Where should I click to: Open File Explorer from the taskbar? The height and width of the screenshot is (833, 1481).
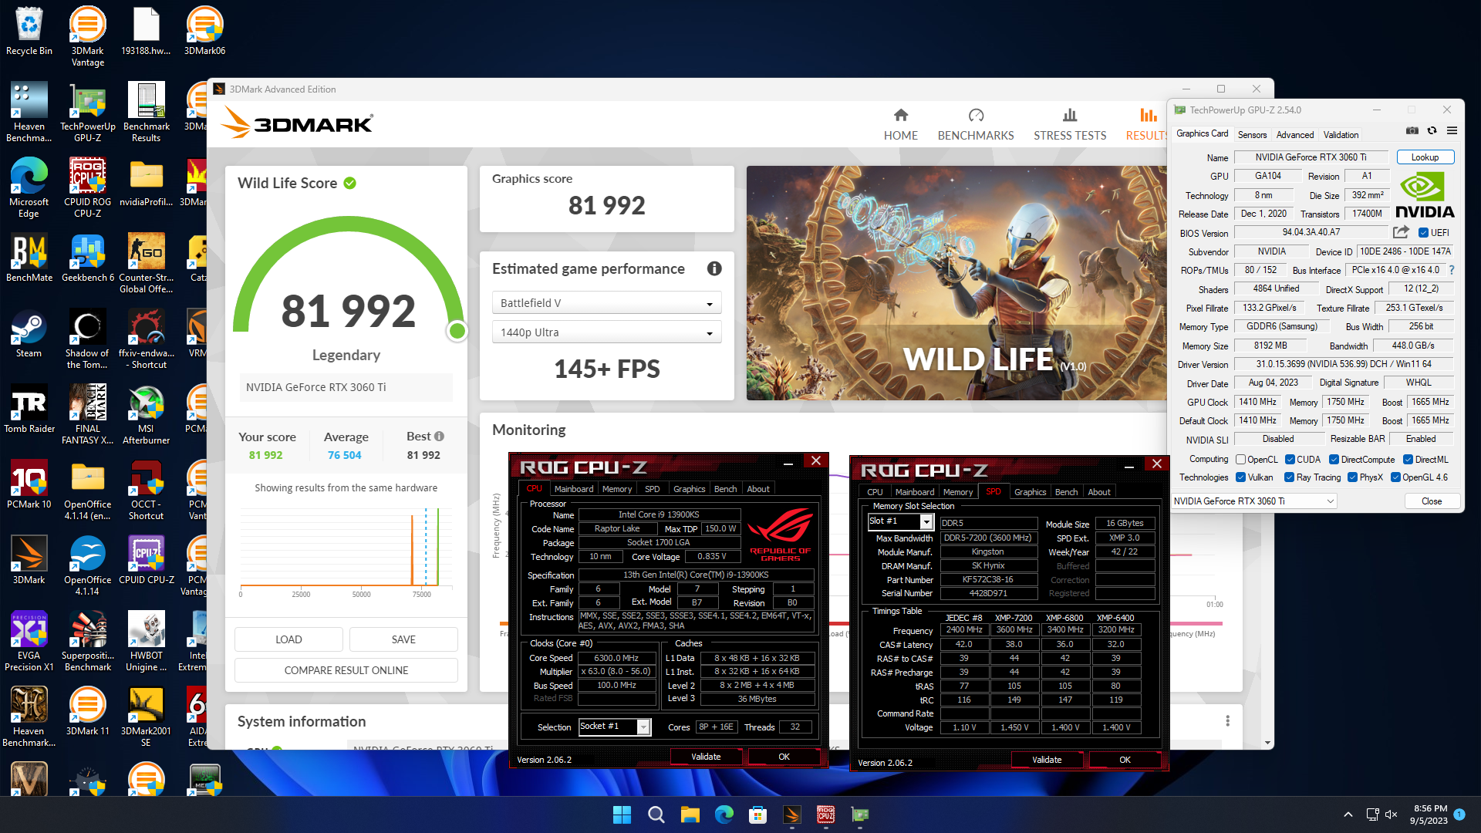(x=690, y=814)
